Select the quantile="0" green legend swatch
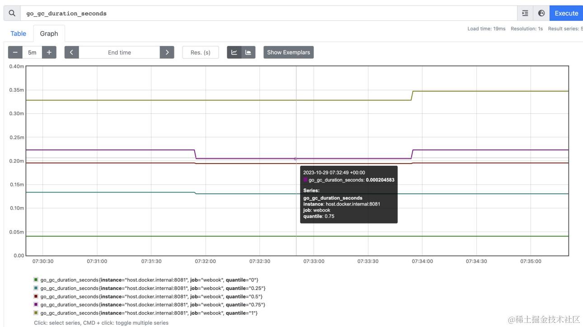 pos(36,280)
